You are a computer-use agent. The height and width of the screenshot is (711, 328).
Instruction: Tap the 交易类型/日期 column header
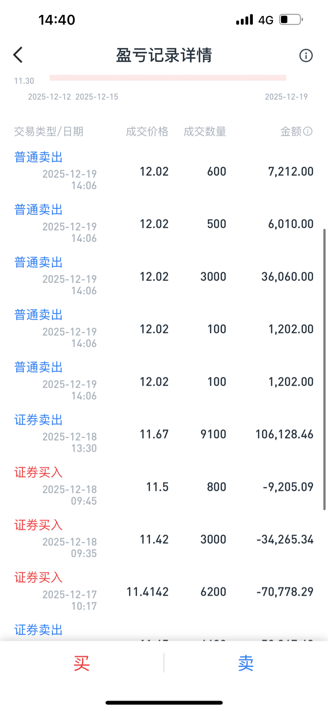click(x=49, y=131)
